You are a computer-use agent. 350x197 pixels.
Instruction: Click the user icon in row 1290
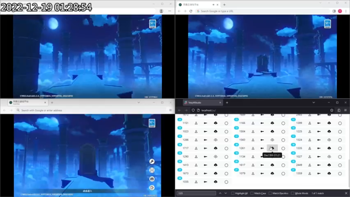[x=196, y=157]
